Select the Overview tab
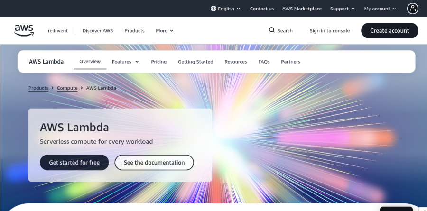Screen dimensions: 427x211 (90, 62)
